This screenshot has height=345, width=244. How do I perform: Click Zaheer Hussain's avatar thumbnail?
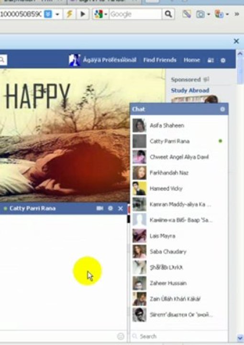[x=139, y=283]
